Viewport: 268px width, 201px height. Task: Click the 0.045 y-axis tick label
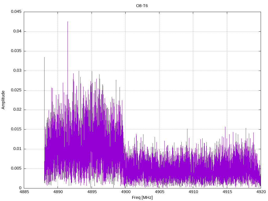(x=16, y=12)
